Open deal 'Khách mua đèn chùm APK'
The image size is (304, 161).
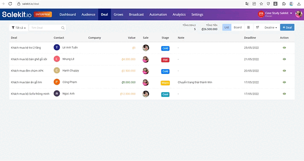27,71
